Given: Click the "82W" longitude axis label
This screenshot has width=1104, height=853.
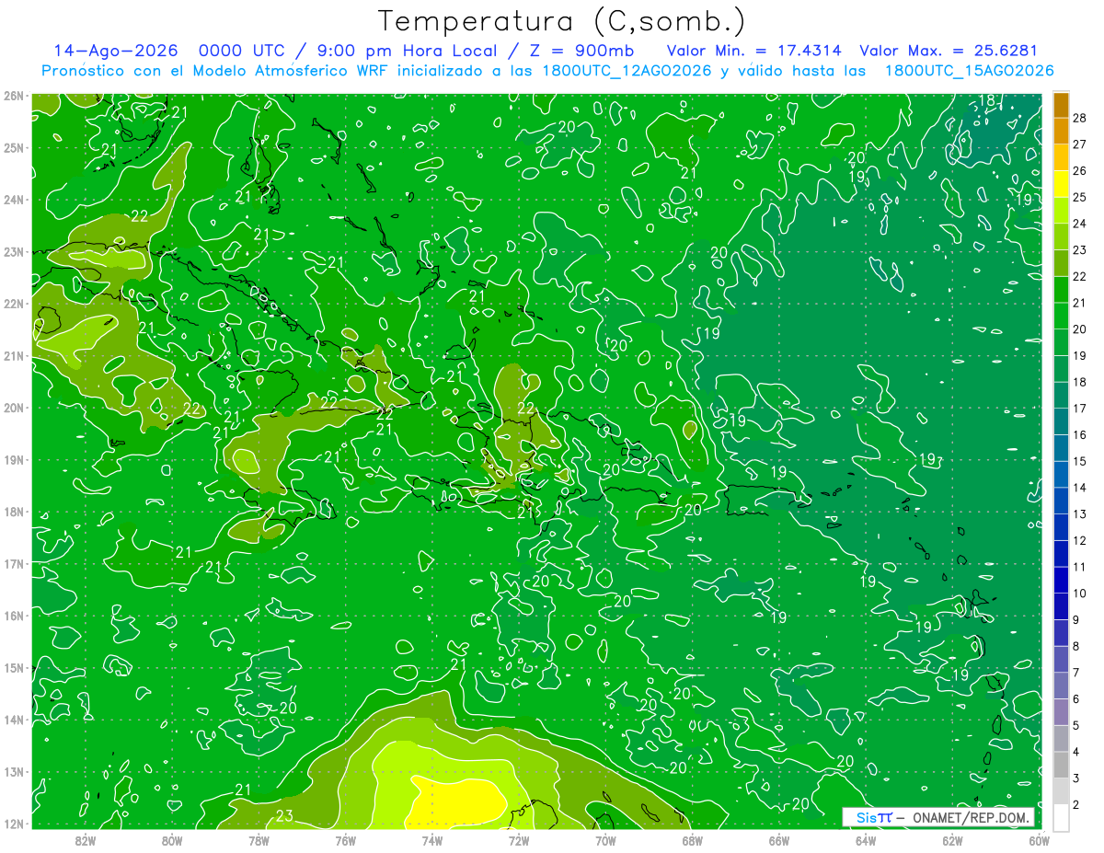Looking at the screenshot, I should point(85,840).
